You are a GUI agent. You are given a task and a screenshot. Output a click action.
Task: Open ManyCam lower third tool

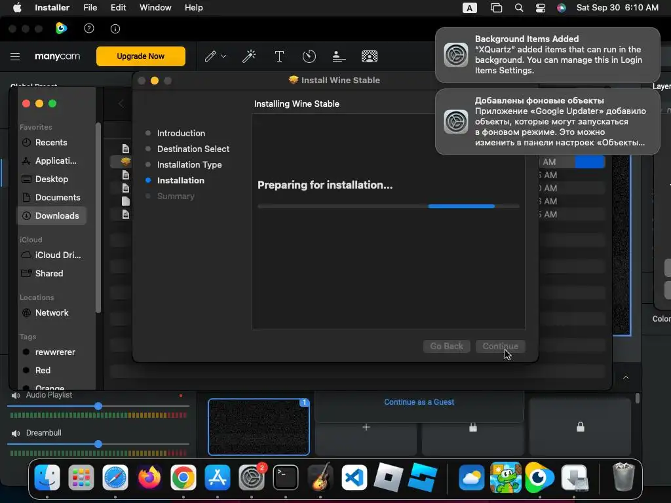(x=339, y=56)
